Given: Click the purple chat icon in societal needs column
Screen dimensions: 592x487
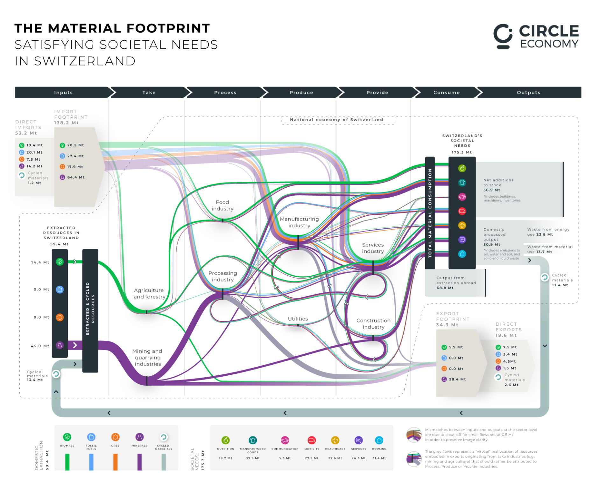Looking at the screenshot, I should click(462, 240).
